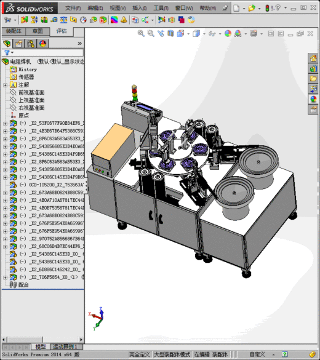Click the Clearance Verification icon
Screen dimensions: 320x360
[x=34, y=20]
